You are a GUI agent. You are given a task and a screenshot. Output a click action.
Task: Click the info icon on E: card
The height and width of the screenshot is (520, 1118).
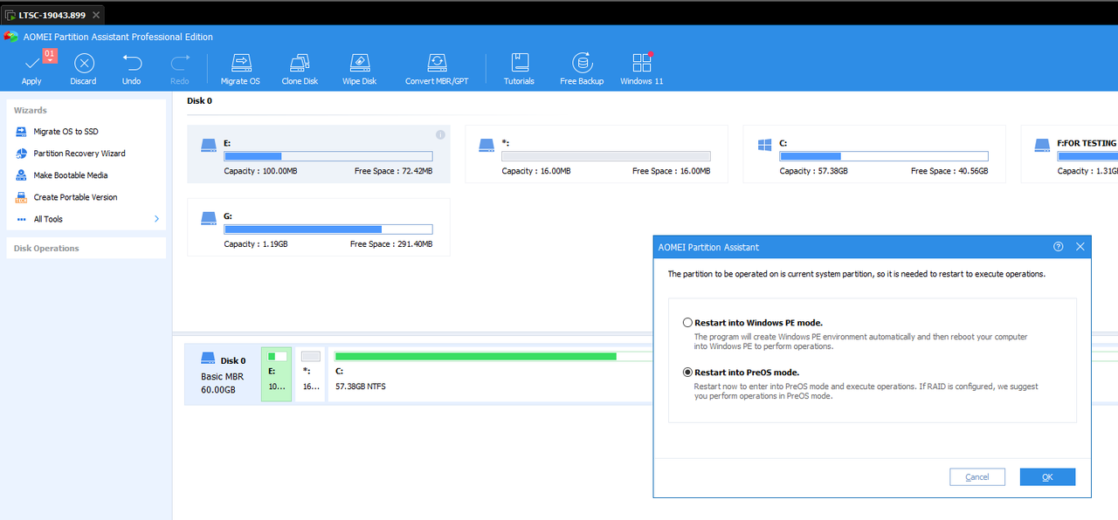[440, 134]
